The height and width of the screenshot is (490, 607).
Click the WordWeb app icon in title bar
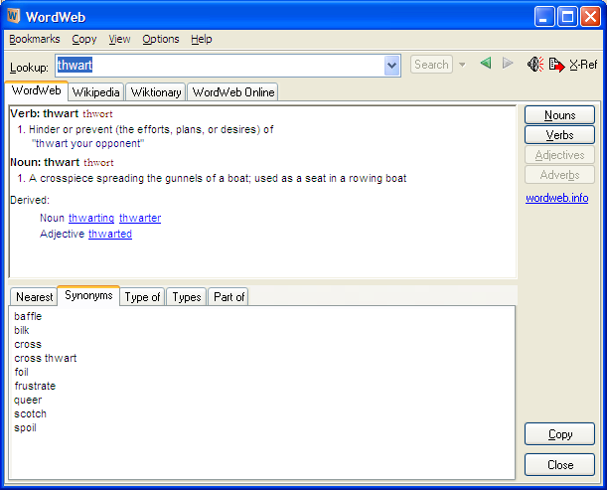pyautogui.click(x=14, y=16)
